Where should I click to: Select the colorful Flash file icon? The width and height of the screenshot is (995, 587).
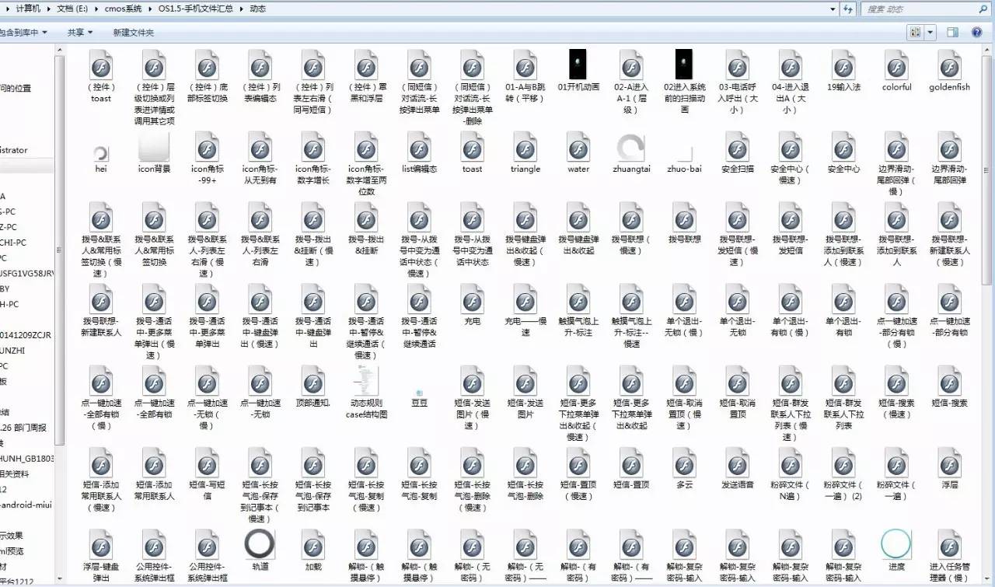point(896,66)
